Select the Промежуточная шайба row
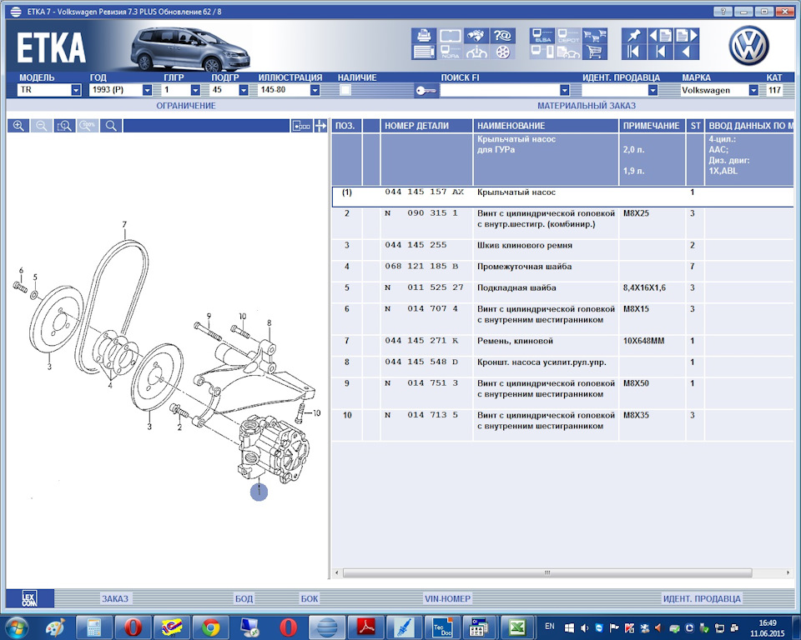The height and width of the screenshot is (640, 801). point(562,271)
